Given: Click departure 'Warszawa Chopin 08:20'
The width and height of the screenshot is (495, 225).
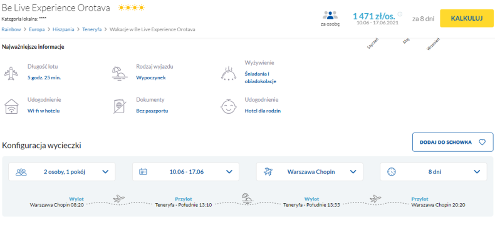Looking at the screenshot, I should click(x=57, y=205).
